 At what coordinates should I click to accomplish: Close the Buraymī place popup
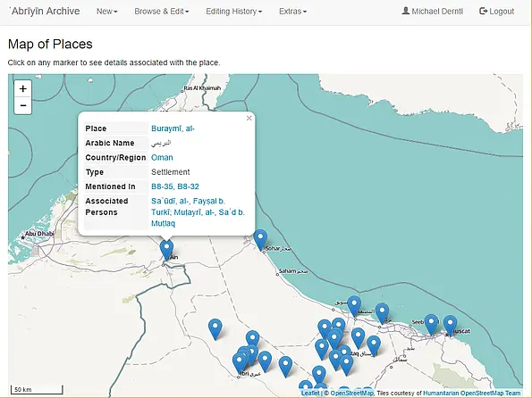(x=249, y=118)
